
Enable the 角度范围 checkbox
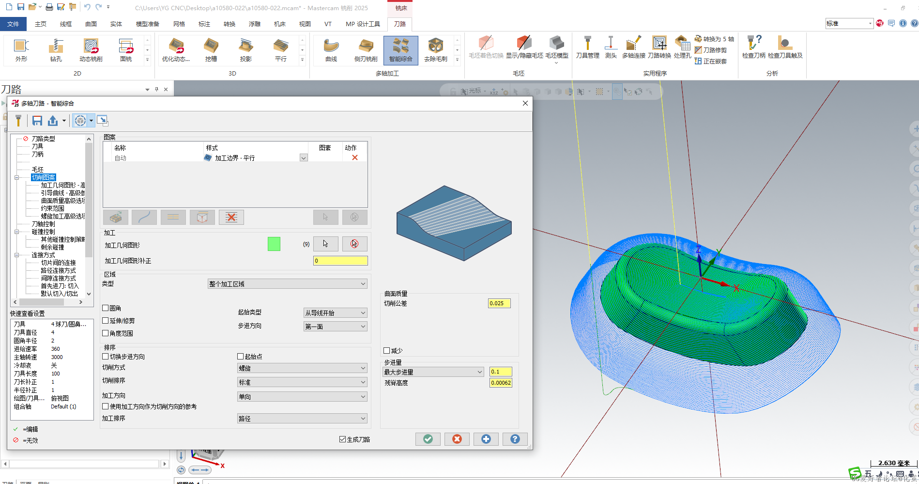[x=105, y=333]
